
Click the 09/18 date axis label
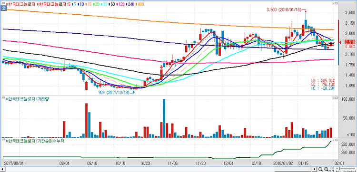pos(93,163)
